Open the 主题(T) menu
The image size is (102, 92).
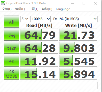33,9
